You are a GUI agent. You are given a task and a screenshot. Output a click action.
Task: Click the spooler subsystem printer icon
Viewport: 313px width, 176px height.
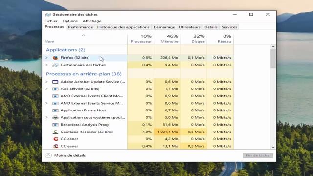click(x=55, y=117)
